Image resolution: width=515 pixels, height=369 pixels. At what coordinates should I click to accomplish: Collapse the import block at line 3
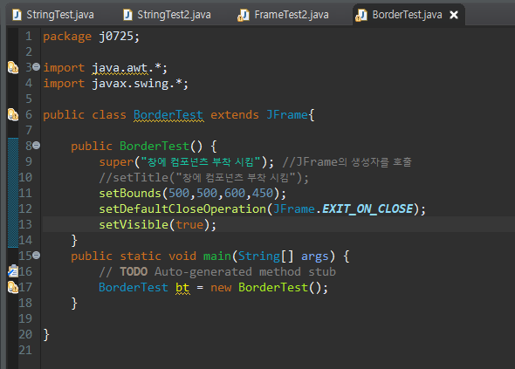(36, 67)
